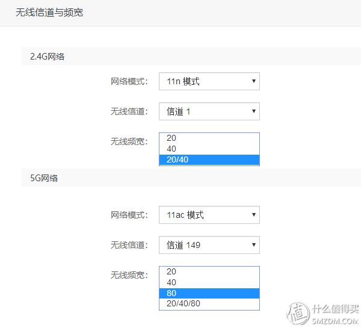Select 40 in the 5G bandwidth list
Viewport: 361px width, 328px height.
(x=209, y=282)
